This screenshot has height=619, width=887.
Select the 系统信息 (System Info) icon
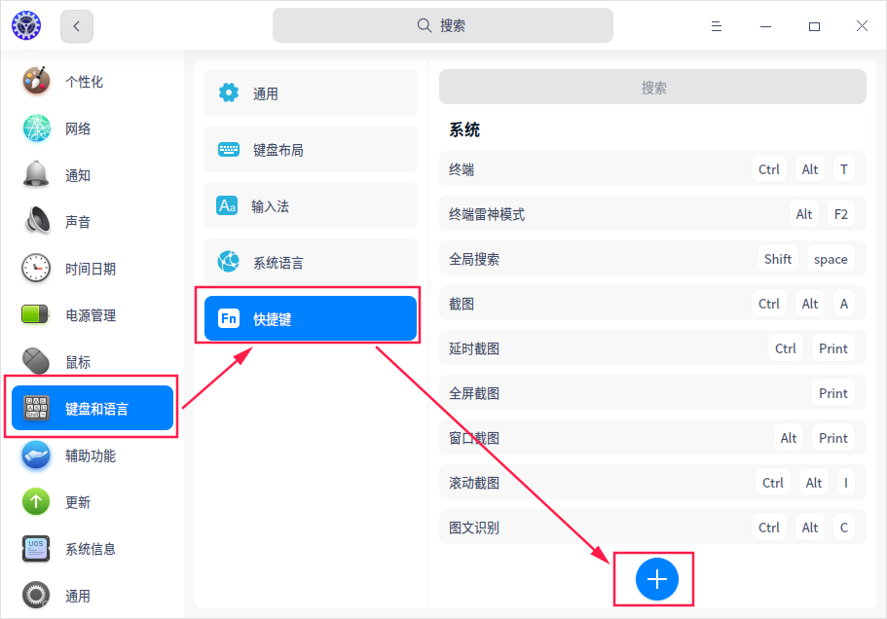pyautogui.click(x=35, y=548)
